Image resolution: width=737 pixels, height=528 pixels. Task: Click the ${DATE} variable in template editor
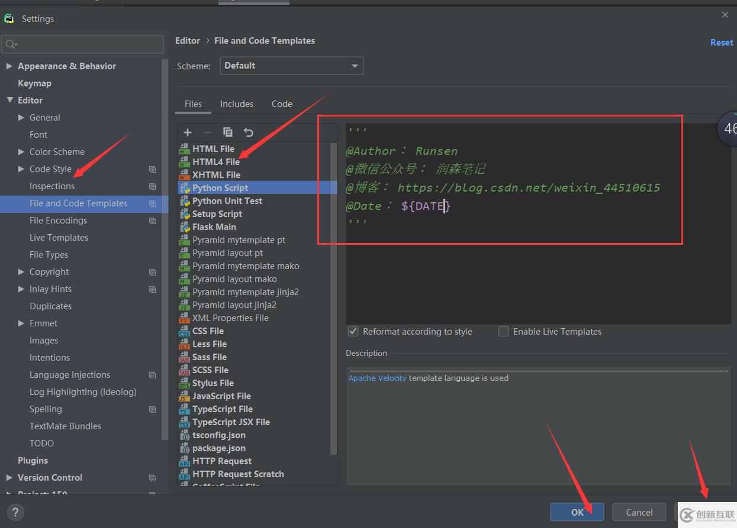pyautogui.click(x=426, y=206)
